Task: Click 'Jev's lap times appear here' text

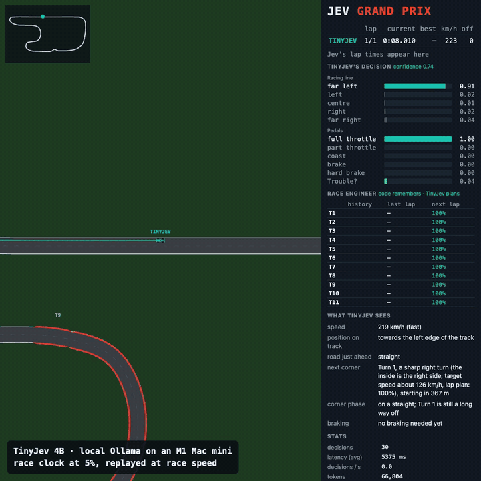Action: tap(377, 55)
